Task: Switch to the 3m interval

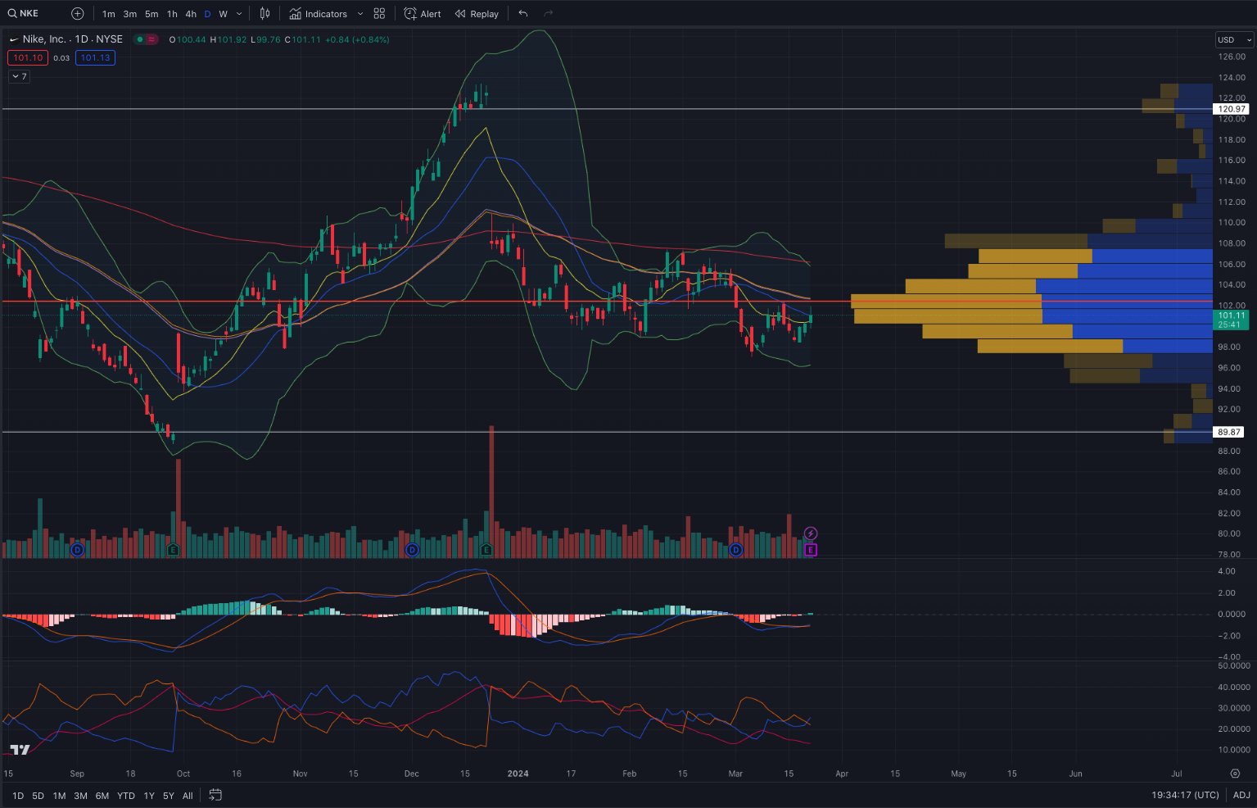Action: pos(129,14)
